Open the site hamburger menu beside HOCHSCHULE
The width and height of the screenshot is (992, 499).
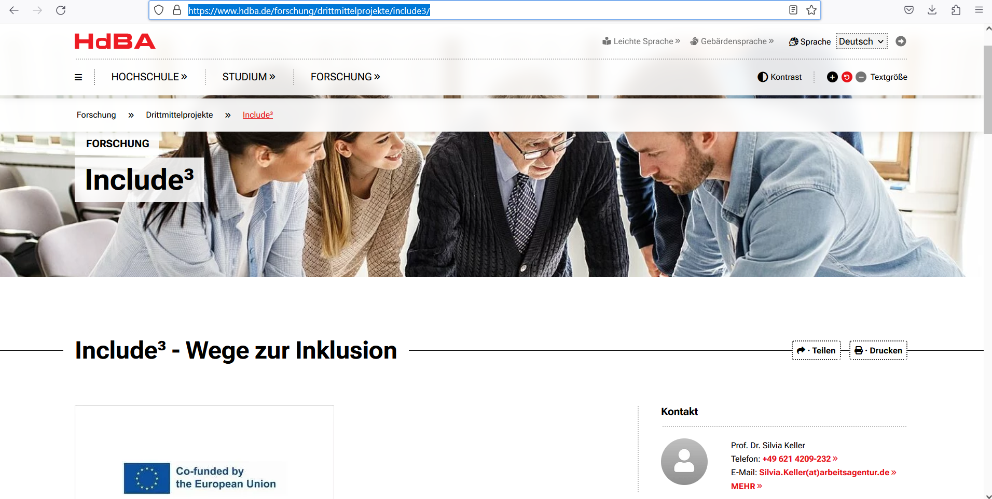(x=78, y=77)
